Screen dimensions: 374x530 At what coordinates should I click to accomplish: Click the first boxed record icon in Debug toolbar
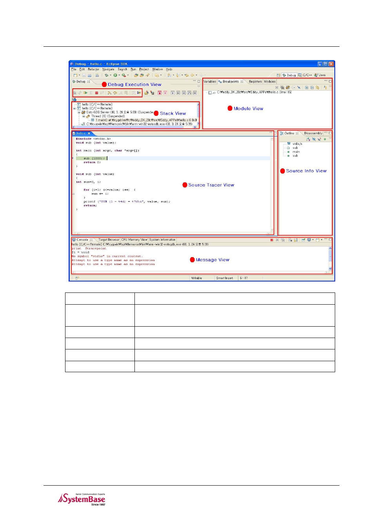(x=160, y=93)
